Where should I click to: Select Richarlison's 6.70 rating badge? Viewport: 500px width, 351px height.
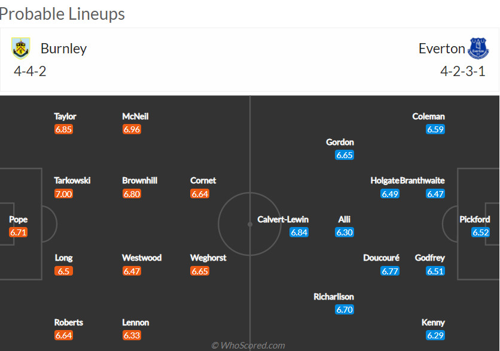point(344,310)
